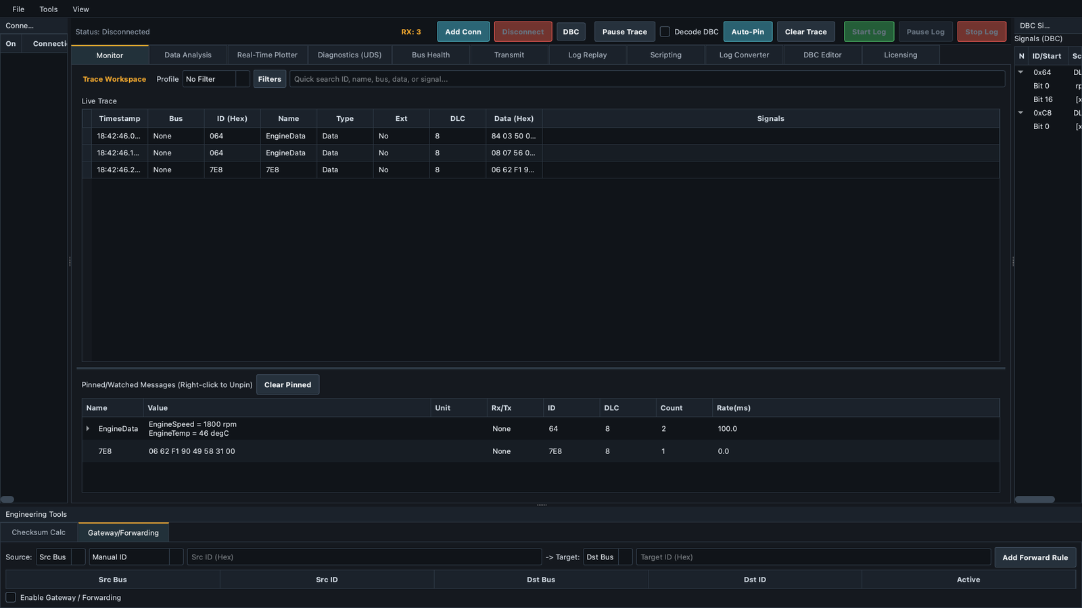Screen dimensions: 1082x608
Task: Open the Log Converter tab
Action: tap(744, 55)
